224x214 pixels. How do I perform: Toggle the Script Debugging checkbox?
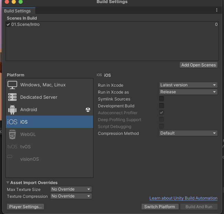point(161,126)
